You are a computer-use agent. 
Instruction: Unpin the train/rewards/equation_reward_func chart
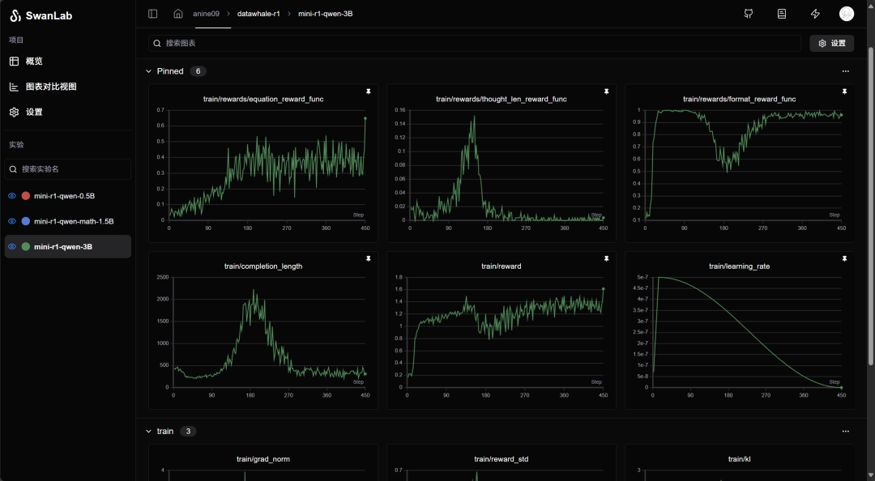368,92
